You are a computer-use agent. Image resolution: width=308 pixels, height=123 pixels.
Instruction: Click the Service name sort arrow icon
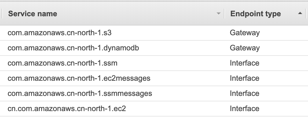pos(218,14)
